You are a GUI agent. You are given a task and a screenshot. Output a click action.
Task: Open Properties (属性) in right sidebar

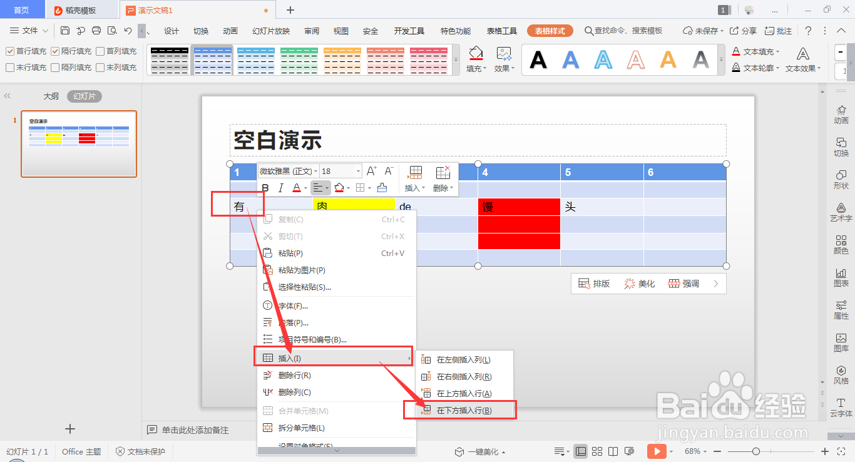841,309
